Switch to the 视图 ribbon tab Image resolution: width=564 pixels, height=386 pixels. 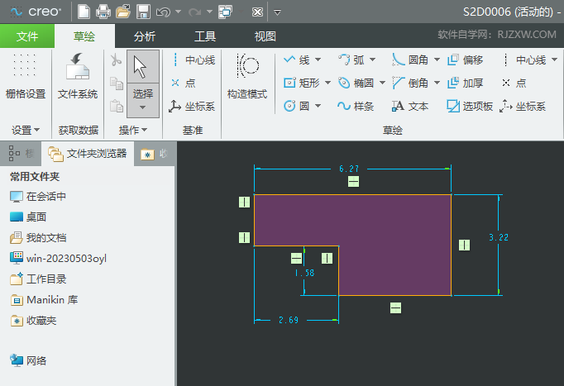click(x=265, y=36)
